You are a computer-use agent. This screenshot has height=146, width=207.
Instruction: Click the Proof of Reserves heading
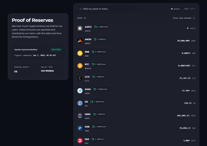click(x=33, y=20)
